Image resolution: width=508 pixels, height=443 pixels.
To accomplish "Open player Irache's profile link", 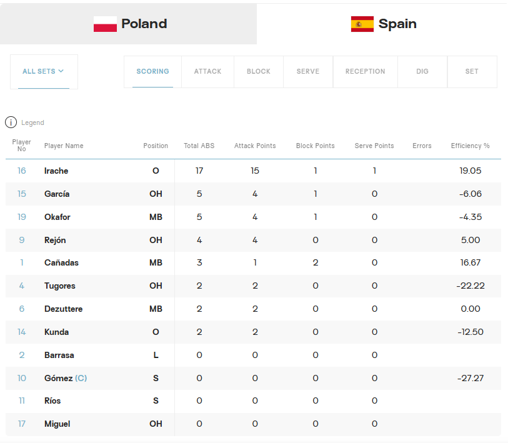I will [x=56, y=171].
